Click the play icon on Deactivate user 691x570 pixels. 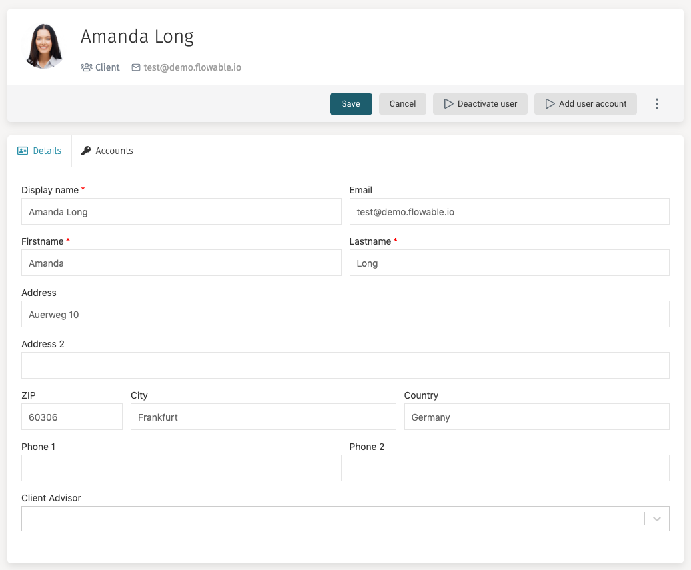(448, 104)
